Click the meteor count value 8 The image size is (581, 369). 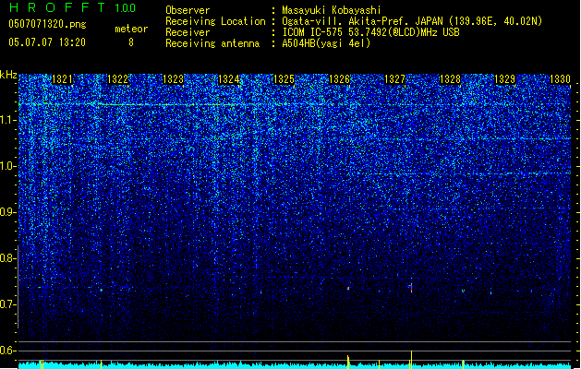pyautogui.click(x=131, y=42)
